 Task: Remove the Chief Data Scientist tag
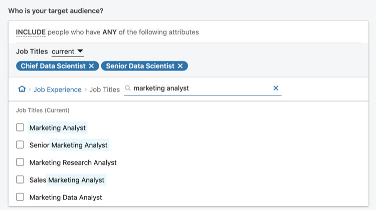pyautogui.click(x=91, y=66)
